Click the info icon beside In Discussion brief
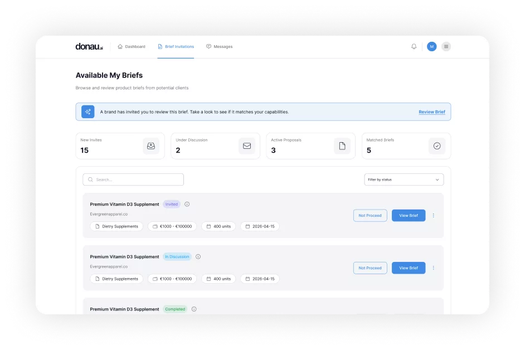 coord(198,256)
